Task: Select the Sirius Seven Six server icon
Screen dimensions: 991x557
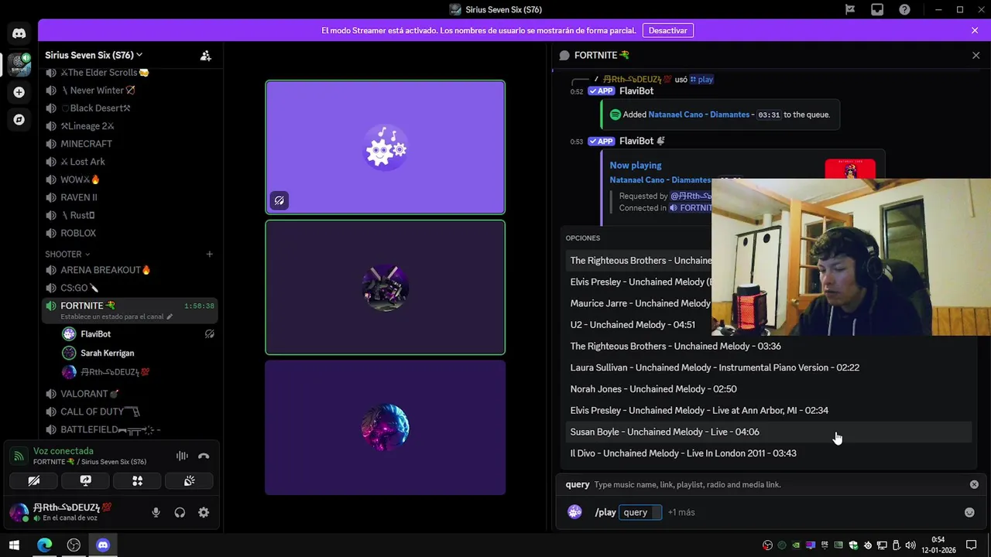Action: (x=19, y=64)
